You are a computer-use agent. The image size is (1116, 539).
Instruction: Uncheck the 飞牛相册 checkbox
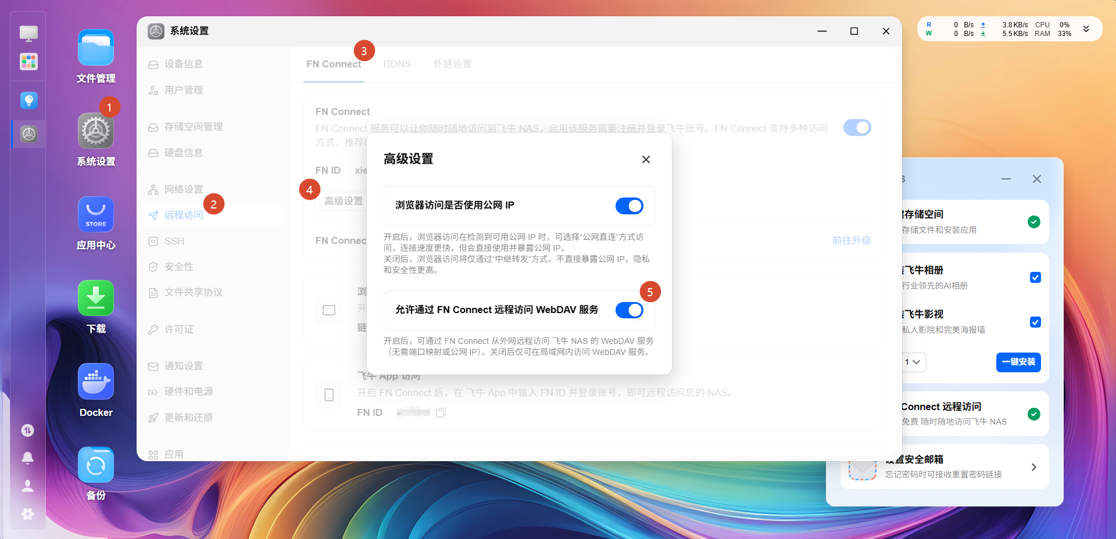[1035, 278]
